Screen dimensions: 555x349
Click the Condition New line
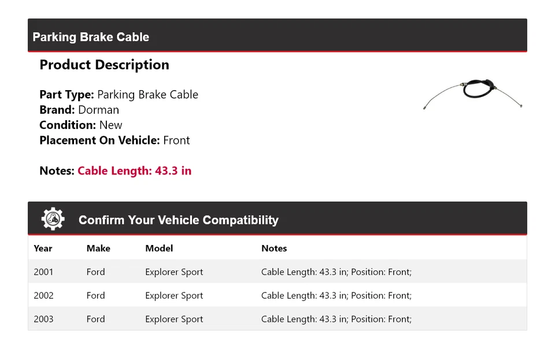[81, 125]
